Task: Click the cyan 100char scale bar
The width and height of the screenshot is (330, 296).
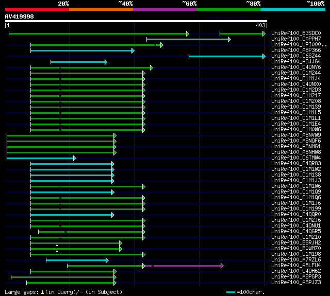Action: pyautogui.click(x=230, y=292)
